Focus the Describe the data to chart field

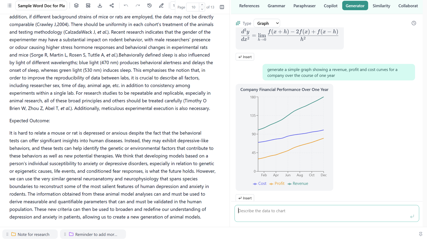pyautogui.click(x=327, y=213)
